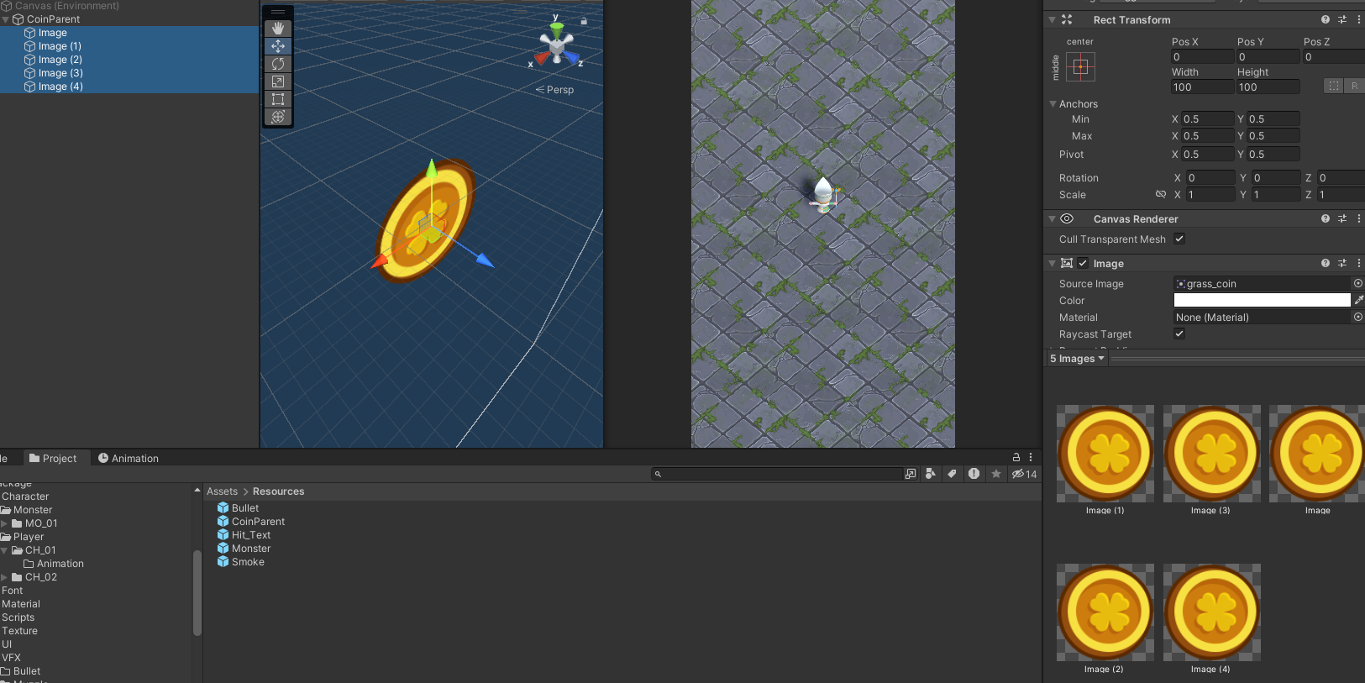1365x683 pixels.
Task: Select the Hand view tool
Action: (278, 29)
